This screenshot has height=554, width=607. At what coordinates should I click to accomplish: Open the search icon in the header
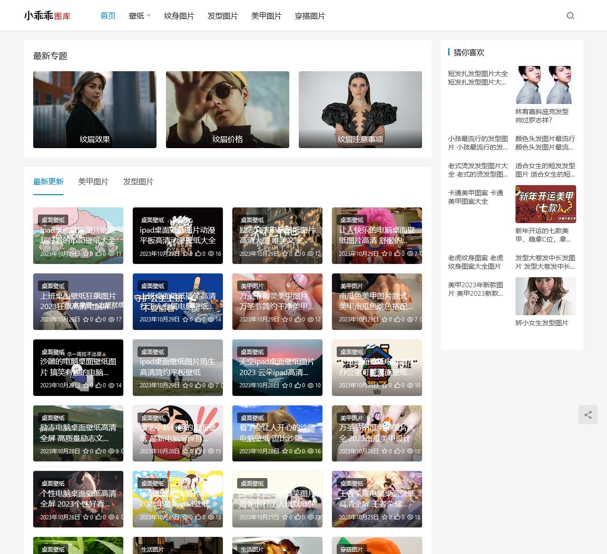[570, 16]
